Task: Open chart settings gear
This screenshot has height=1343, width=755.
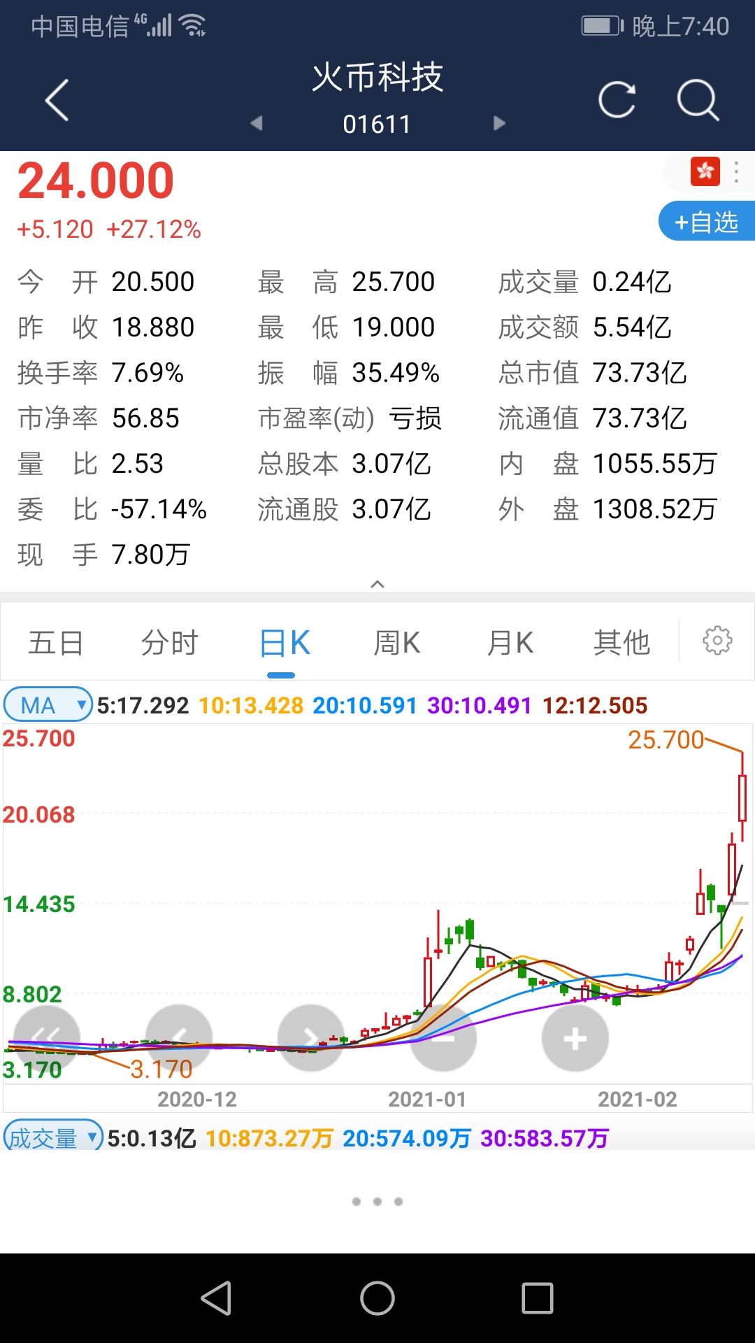Action: (717, 641)
